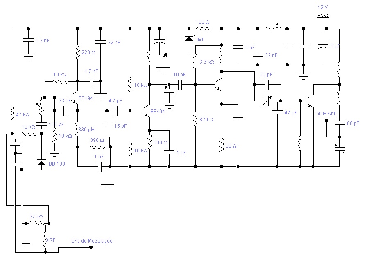This screenshot has width=371, height=264.
Task: Select the 1 µF electrolytic capacitor
Action: coord(323,46)
